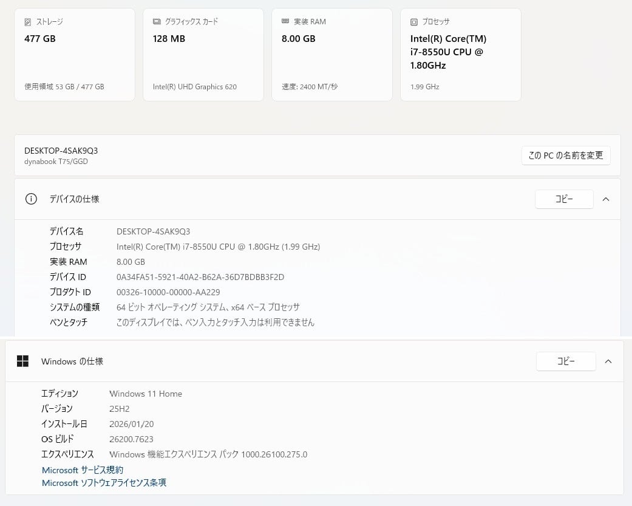Click the Windows logo beside Windows の仕様
The height and width of the screenshot is (506, 632).
(x=22, y=361)
